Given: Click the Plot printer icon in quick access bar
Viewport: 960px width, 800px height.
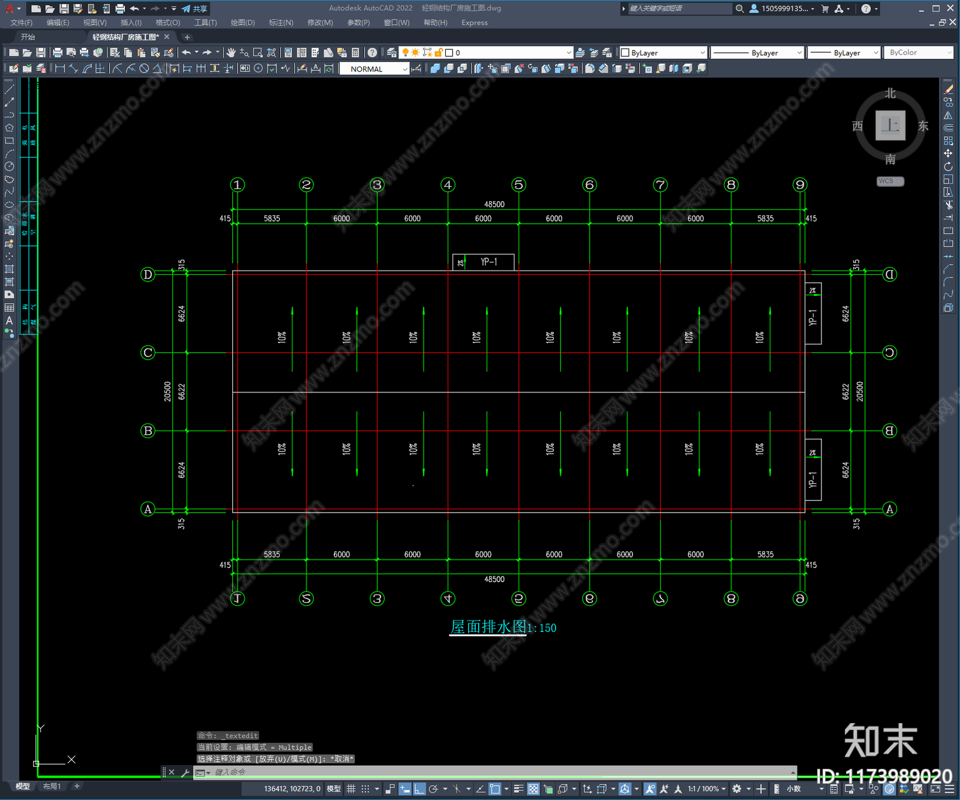Looking at the screenshot, I should click(x=120, y=8).
